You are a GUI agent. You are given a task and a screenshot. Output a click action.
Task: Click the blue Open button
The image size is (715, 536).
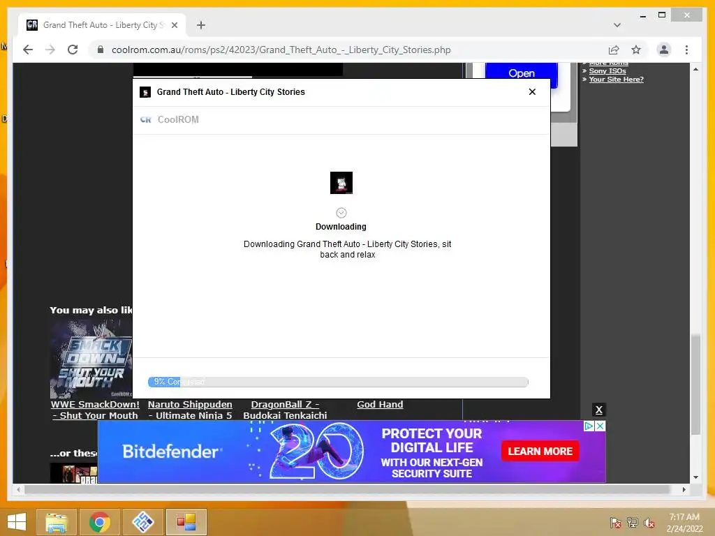tap(521, 73)
